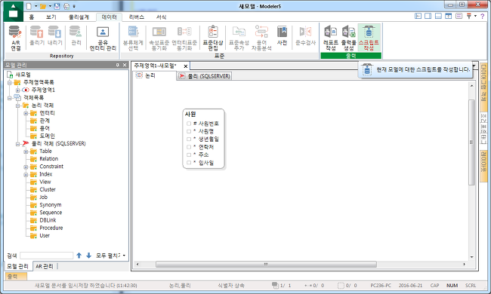The width and height of the screenshot is (491, 294).
Task: Open the 물리설계 ribbon tab
Action: click(x=79, y=17)
